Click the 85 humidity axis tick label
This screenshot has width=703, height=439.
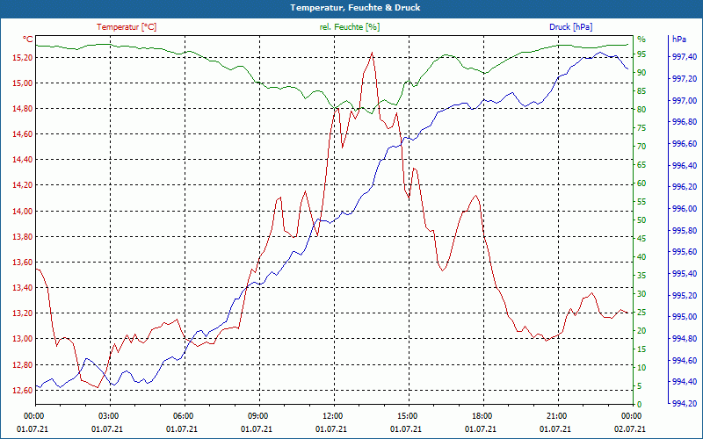[x=641, y=91]
